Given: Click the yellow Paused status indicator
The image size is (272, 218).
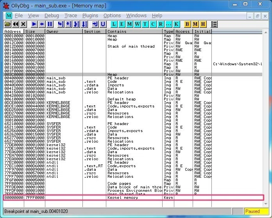Looking at the screenshot, I should (256, 211).
